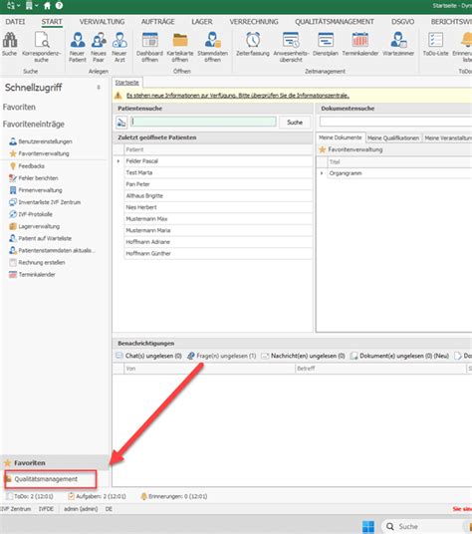Open Favoritenverwaltung in the sidebar
The height and width of the screenshot is (534, 472).
pos(40,153)
